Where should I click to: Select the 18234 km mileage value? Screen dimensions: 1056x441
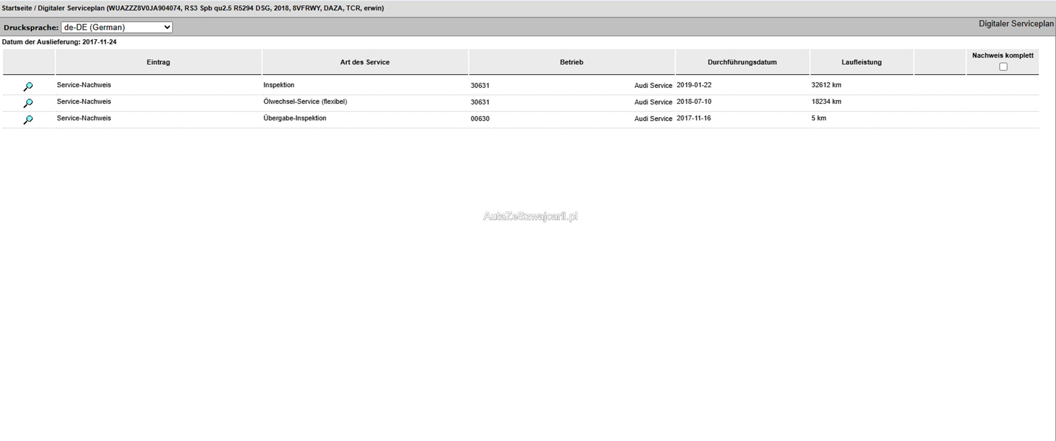click(826, 102)
